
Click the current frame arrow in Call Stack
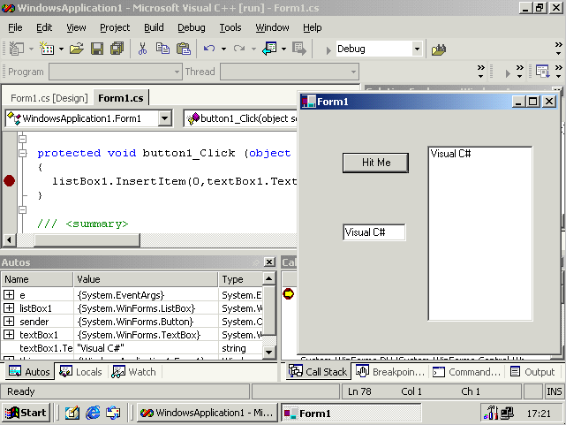(x=288, y=293)
